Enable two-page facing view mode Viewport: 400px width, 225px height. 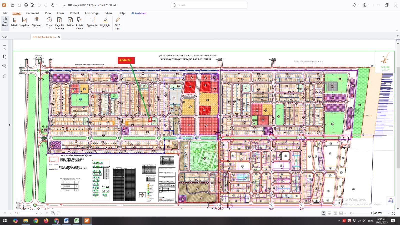point(335,213)
